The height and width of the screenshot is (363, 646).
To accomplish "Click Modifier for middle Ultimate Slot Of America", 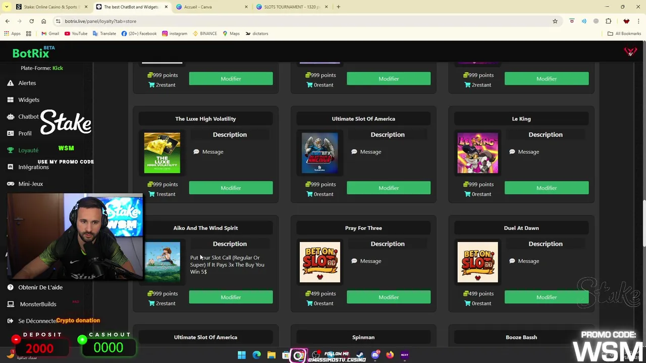I will [x=389, y=188].
